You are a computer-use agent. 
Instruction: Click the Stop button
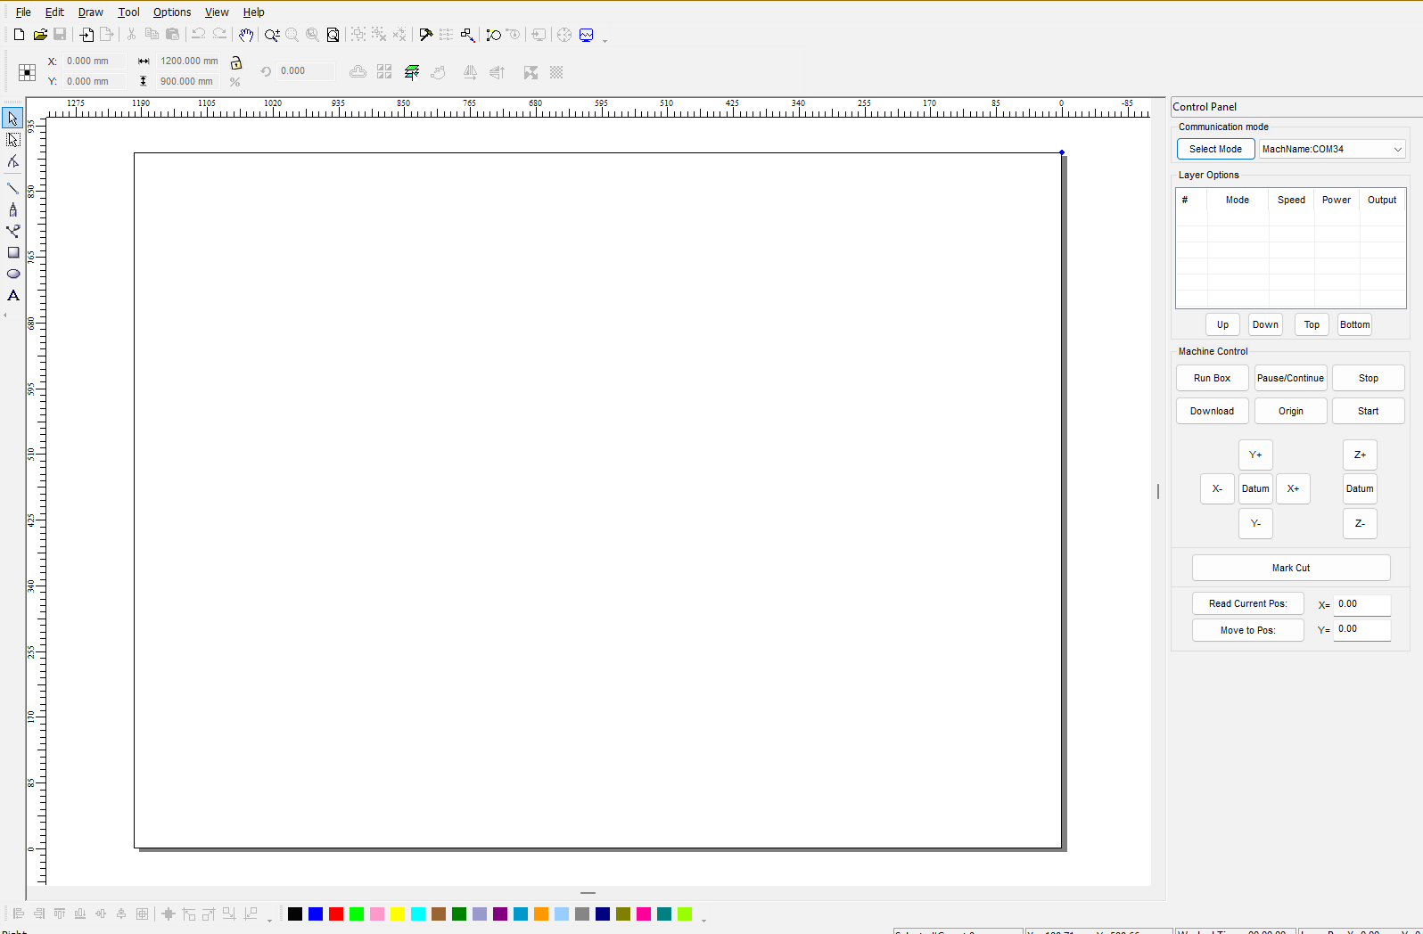(x=1368, y=378)
